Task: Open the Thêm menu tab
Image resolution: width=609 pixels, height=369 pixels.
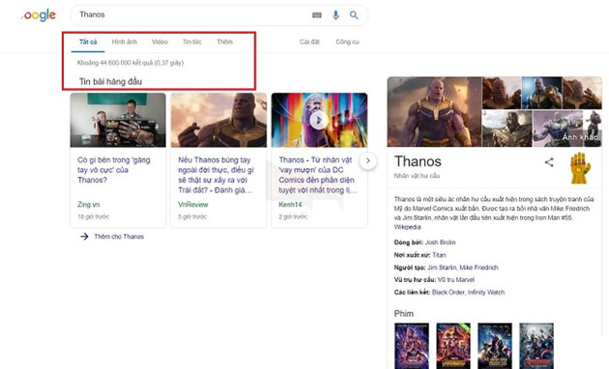Action: [225, 42]
